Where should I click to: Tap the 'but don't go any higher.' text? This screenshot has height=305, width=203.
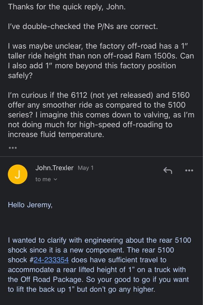(116, 289)
